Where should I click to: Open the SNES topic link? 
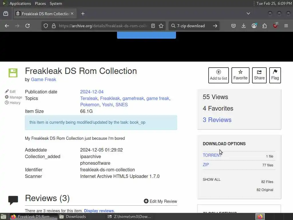tap(122, 105)
